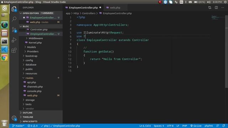The width and height of the screenshot is (228, 128).
Task: Show errors and warnings count in status bar
Action: pyautogui.click(x=32, y=126)
